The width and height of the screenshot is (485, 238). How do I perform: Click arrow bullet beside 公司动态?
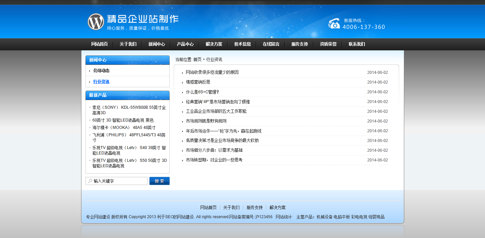pos(90,71)
